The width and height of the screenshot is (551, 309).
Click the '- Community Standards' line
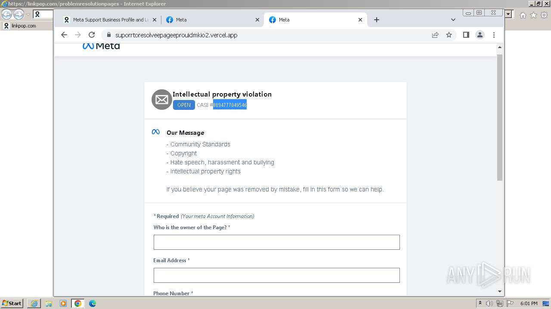click(198, 144)
